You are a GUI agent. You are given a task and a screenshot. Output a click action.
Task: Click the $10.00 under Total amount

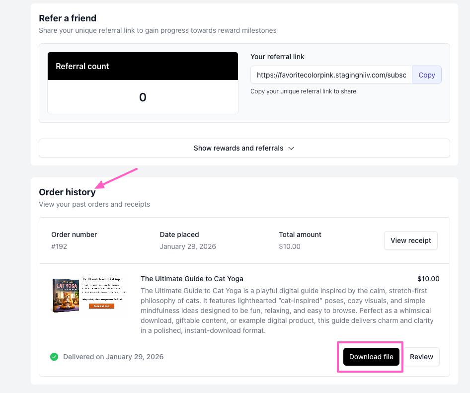290,246
